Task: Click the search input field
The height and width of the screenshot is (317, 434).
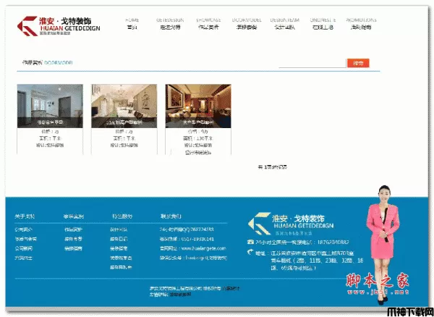Action: [x=312, y=63]
